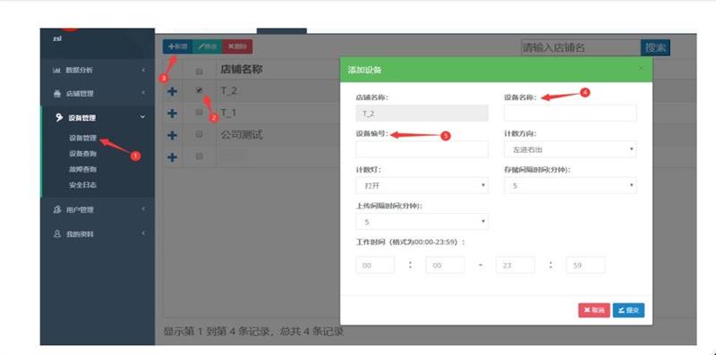
Task: Open the 存储间隔时间 dropdown
Action: tap(570, 185)
